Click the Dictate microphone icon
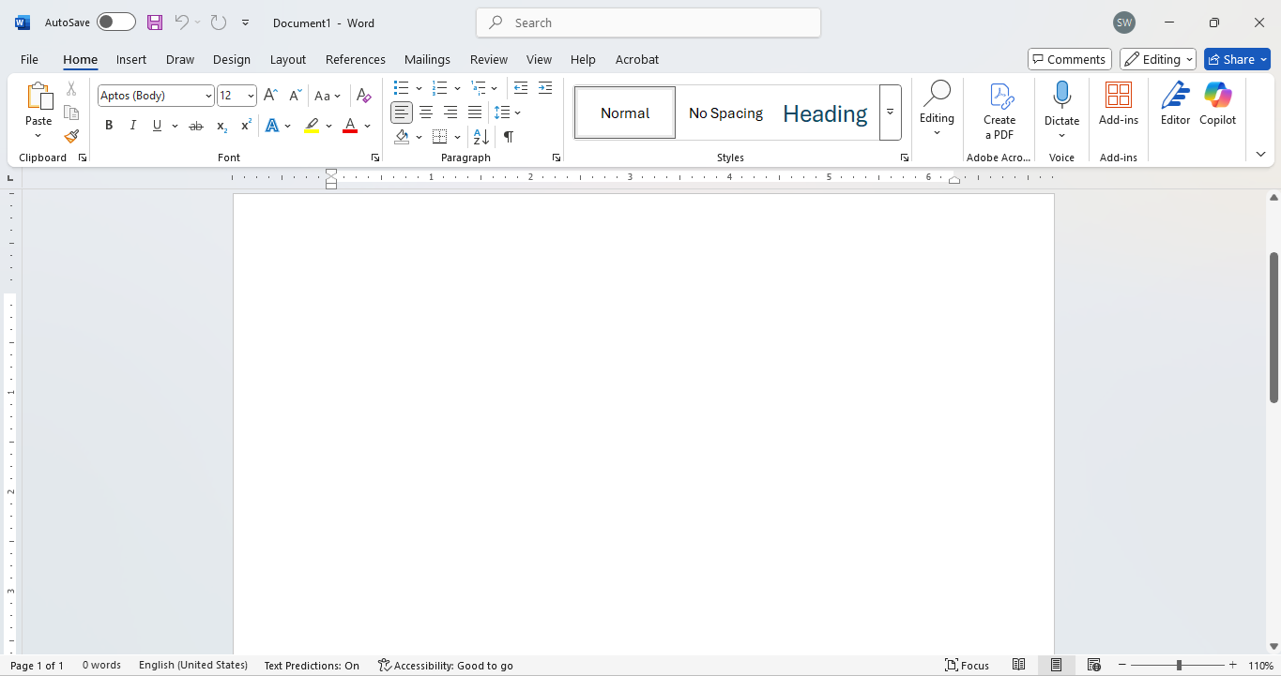This screenshot has height=676, width=1281. point(1061,96)
